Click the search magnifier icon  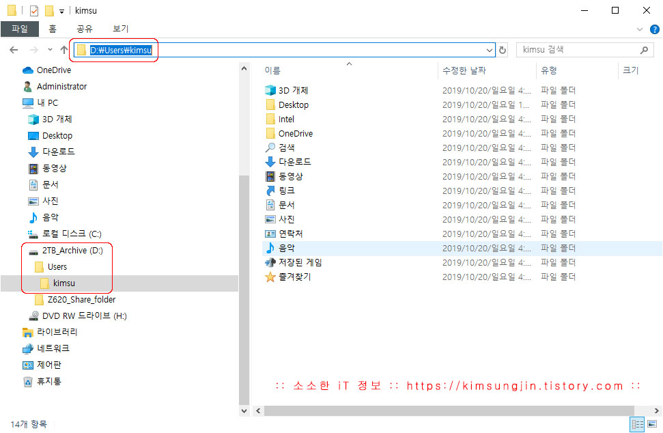(644, 50)
